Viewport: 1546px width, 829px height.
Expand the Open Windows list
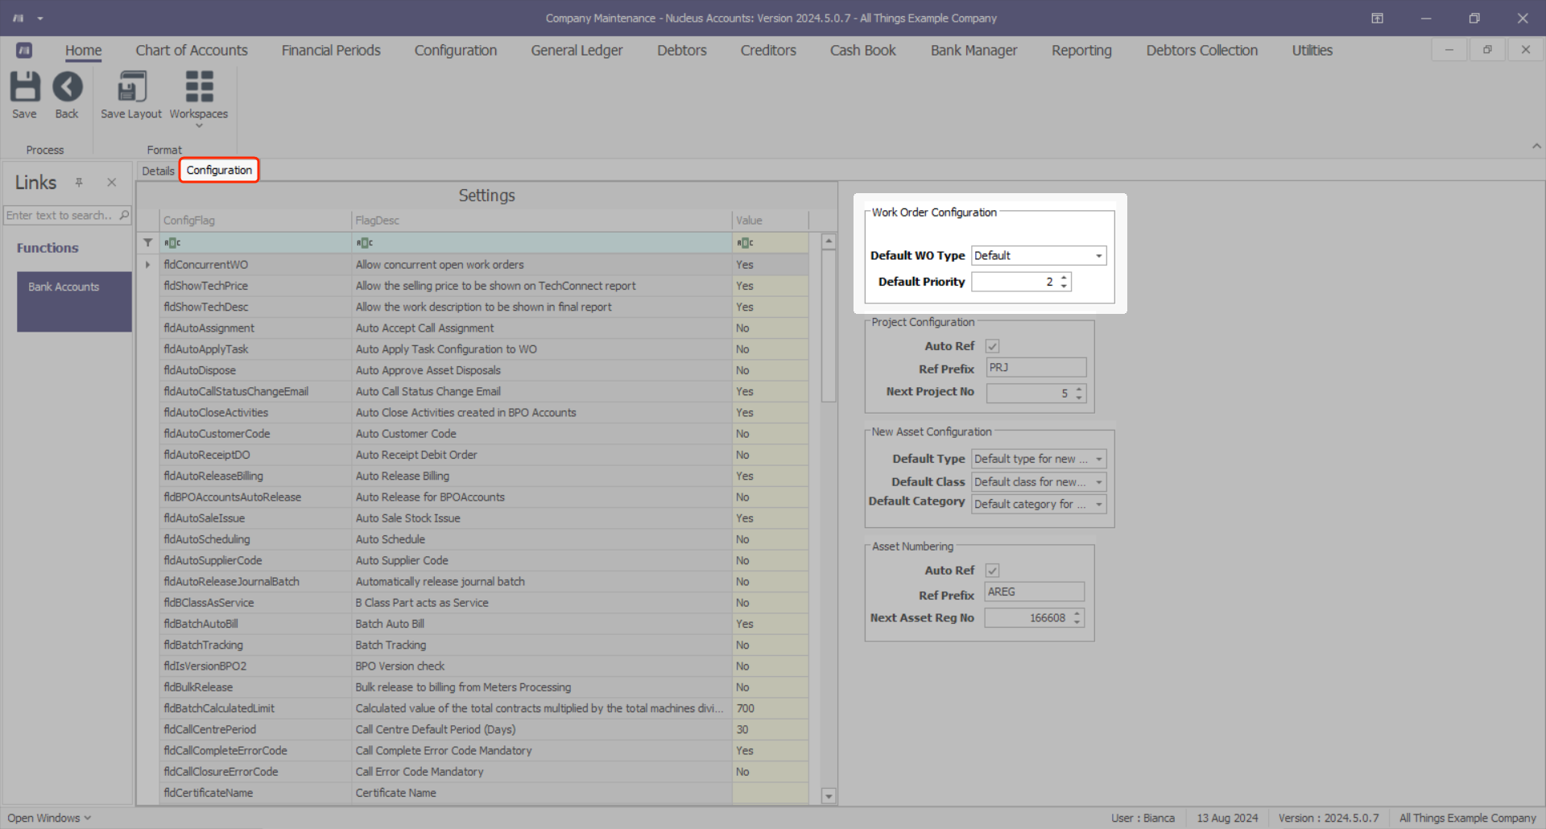point(49,818)
